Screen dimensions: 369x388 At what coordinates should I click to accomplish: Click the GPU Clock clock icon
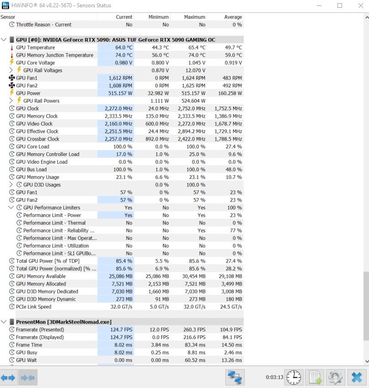pyautogui.click(x=11, y=108)
